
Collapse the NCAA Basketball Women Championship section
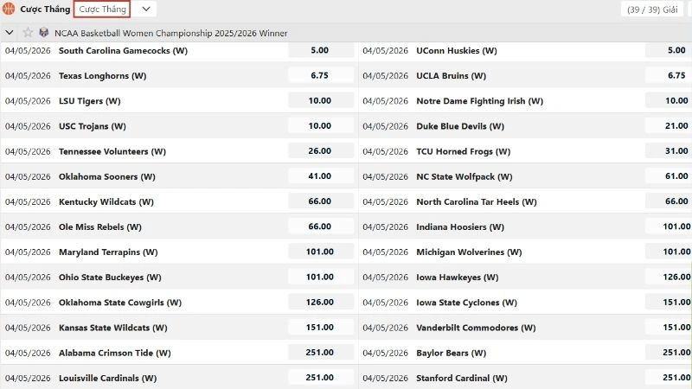10,33
